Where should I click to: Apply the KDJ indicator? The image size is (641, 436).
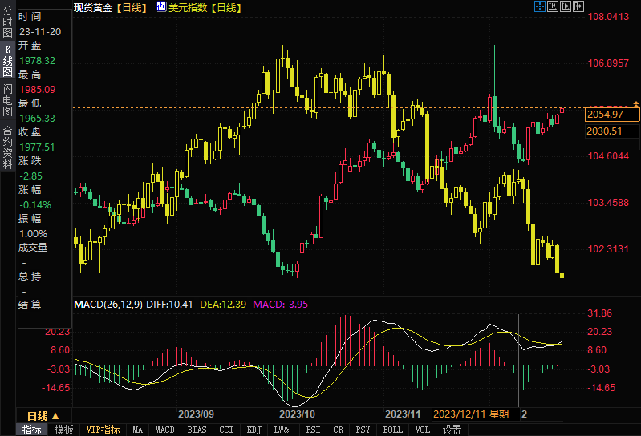[254, 430]
